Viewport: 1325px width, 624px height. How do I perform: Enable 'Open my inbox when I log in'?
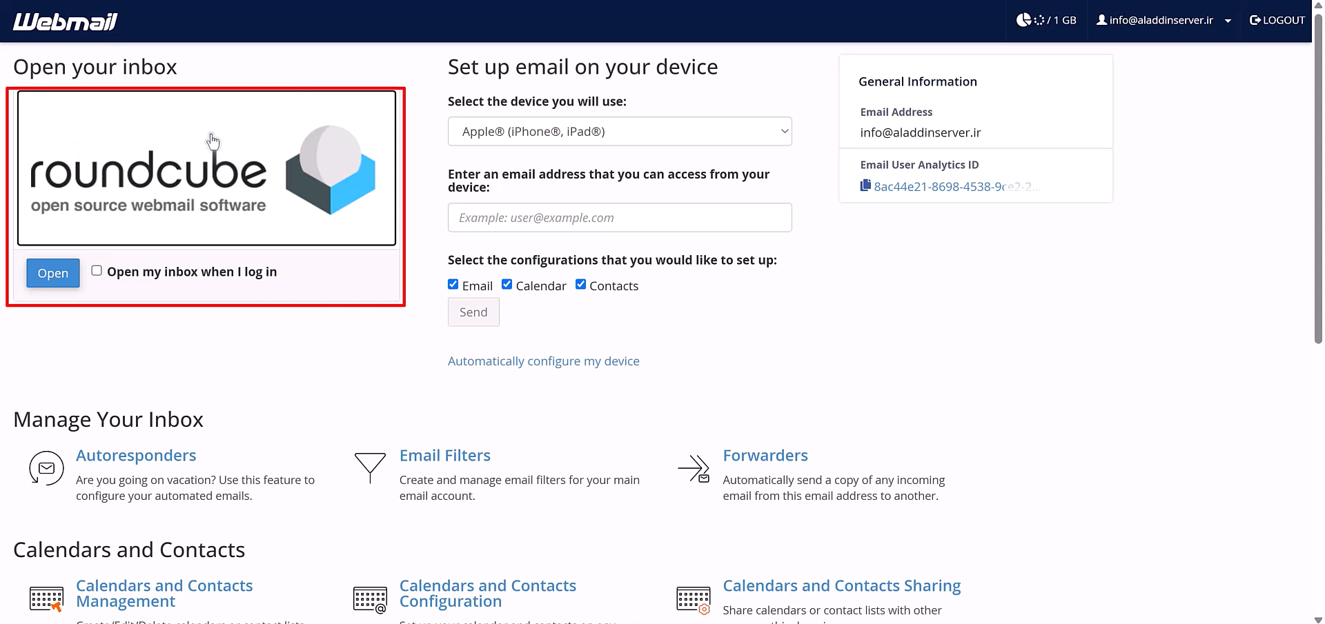[97, 270]
